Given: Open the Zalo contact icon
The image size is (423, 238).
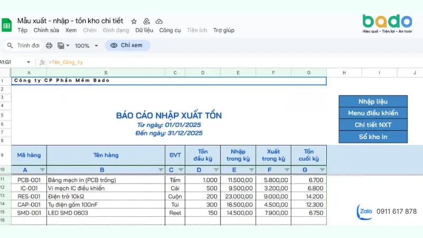Looking at the screenshot, I should [x=365, y=212].
